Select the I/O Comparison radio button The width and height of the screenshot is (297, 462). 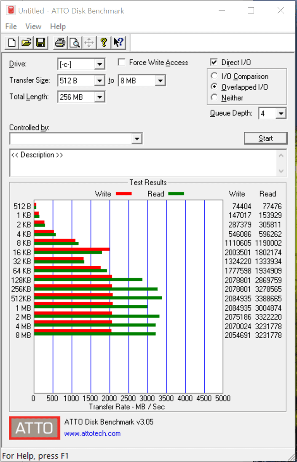(214, 76)
